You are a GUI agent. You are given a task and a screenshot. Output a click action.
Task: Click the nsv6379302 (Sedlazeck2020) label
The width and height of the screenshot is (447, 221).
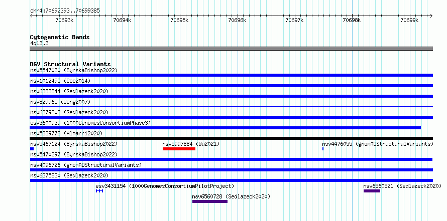(69, 112)
